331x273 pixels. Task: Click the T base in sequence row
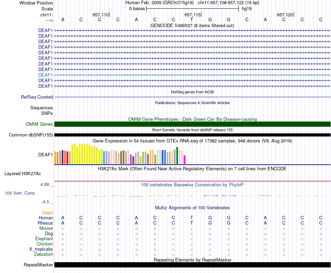(192, 19)
